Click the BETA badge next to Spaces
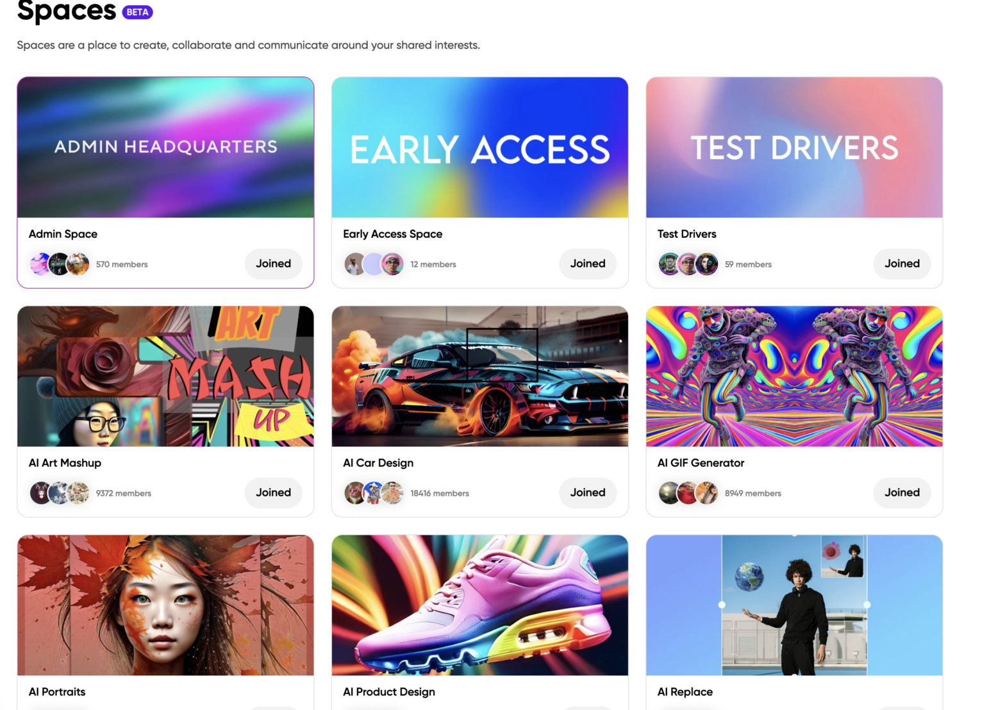 tap(137, 12)
